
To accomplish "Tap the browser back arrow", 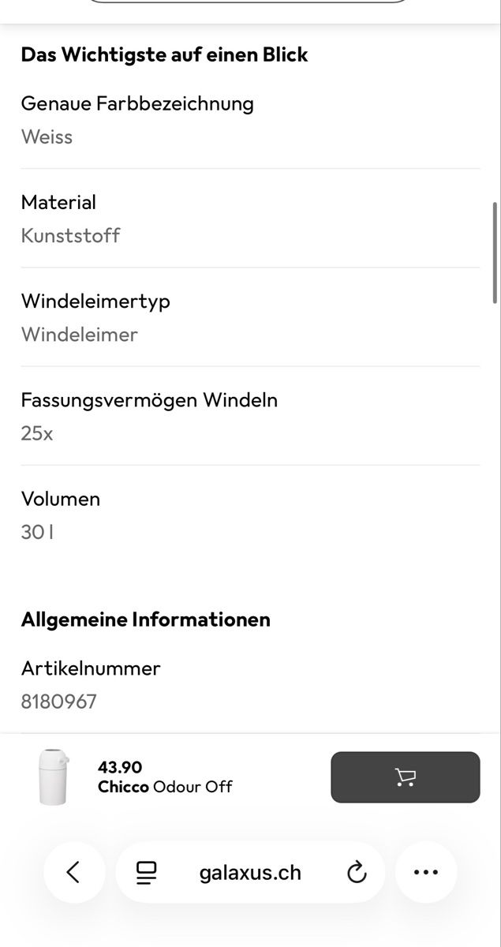I will click(x=73, y=872).
